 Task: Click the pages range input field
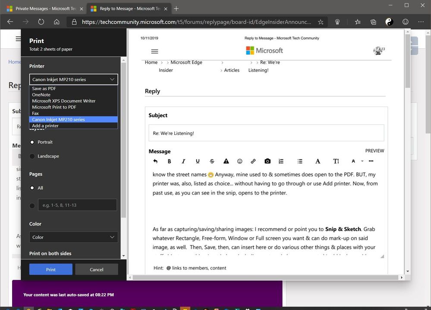click(x=77, y=205)
